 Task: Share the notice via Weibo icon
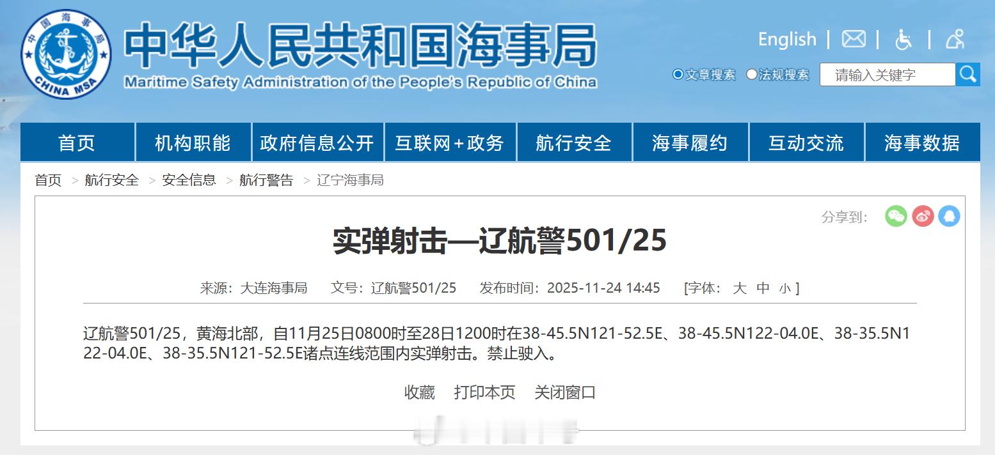tap(923, 216)
